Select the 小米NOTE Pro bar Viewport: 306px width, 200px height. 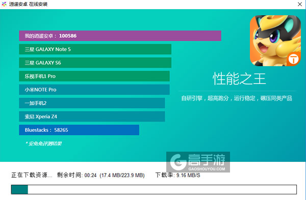click(x=94, y=90)
